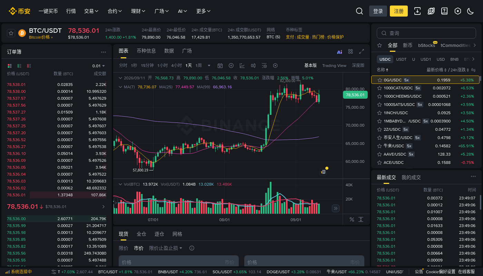
Task: Open the globe language selector icon
Action: [x=431, y=11]
